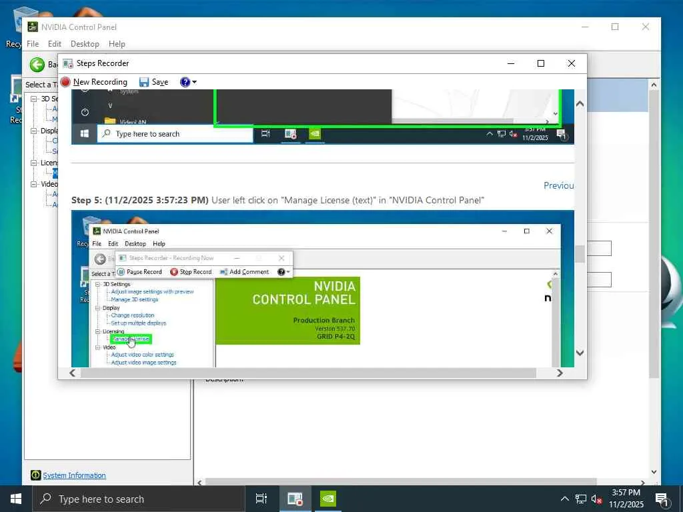Viewport: 683px width, 512px height.
Task: Collapse the Video tree node
Action: pyautogui.click(x=33, y=184)
